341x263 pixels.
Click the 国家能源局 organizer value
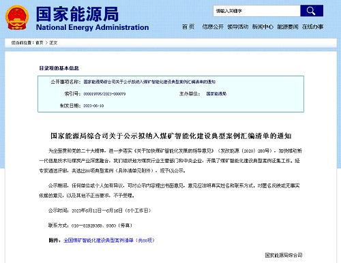(x=216, y=94)
